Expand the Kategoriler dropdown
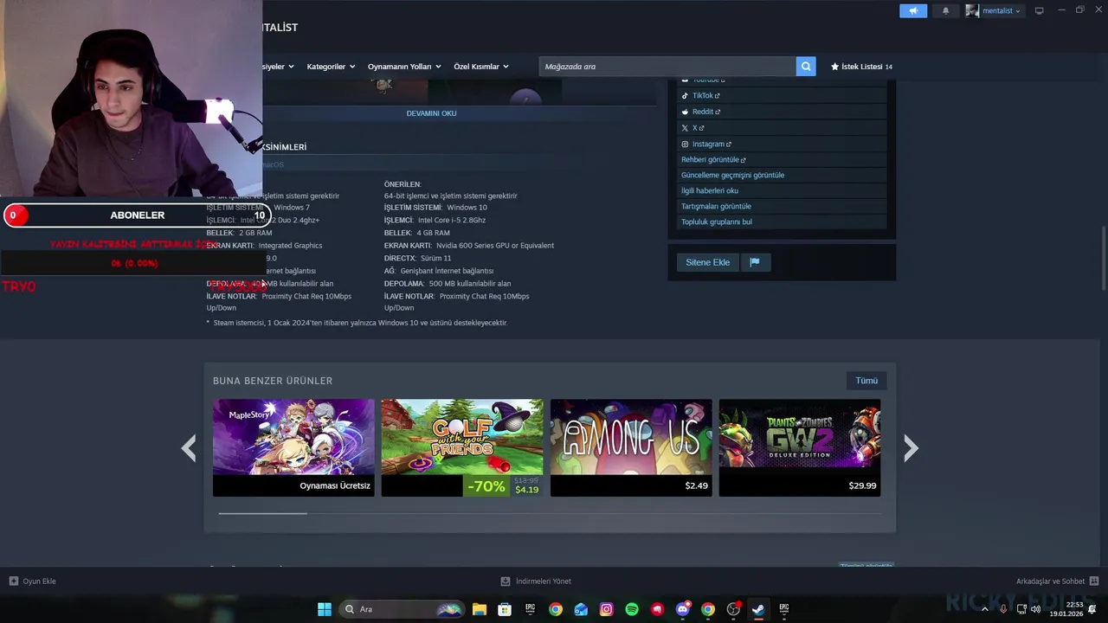The width and height of the screenshot is (1108, 623). pyautogui.click(x=331, y=67)
